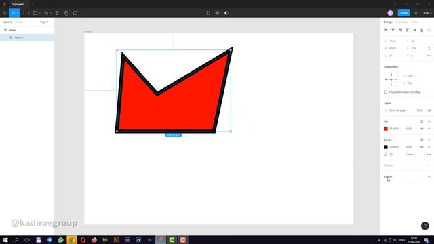Click the FF0000 fill hex value

coord(393,129)
